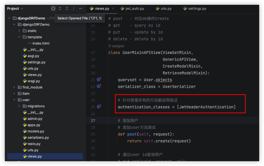Hide the Project panel with minimize icon
264x166 pixels.
point(81,9)
